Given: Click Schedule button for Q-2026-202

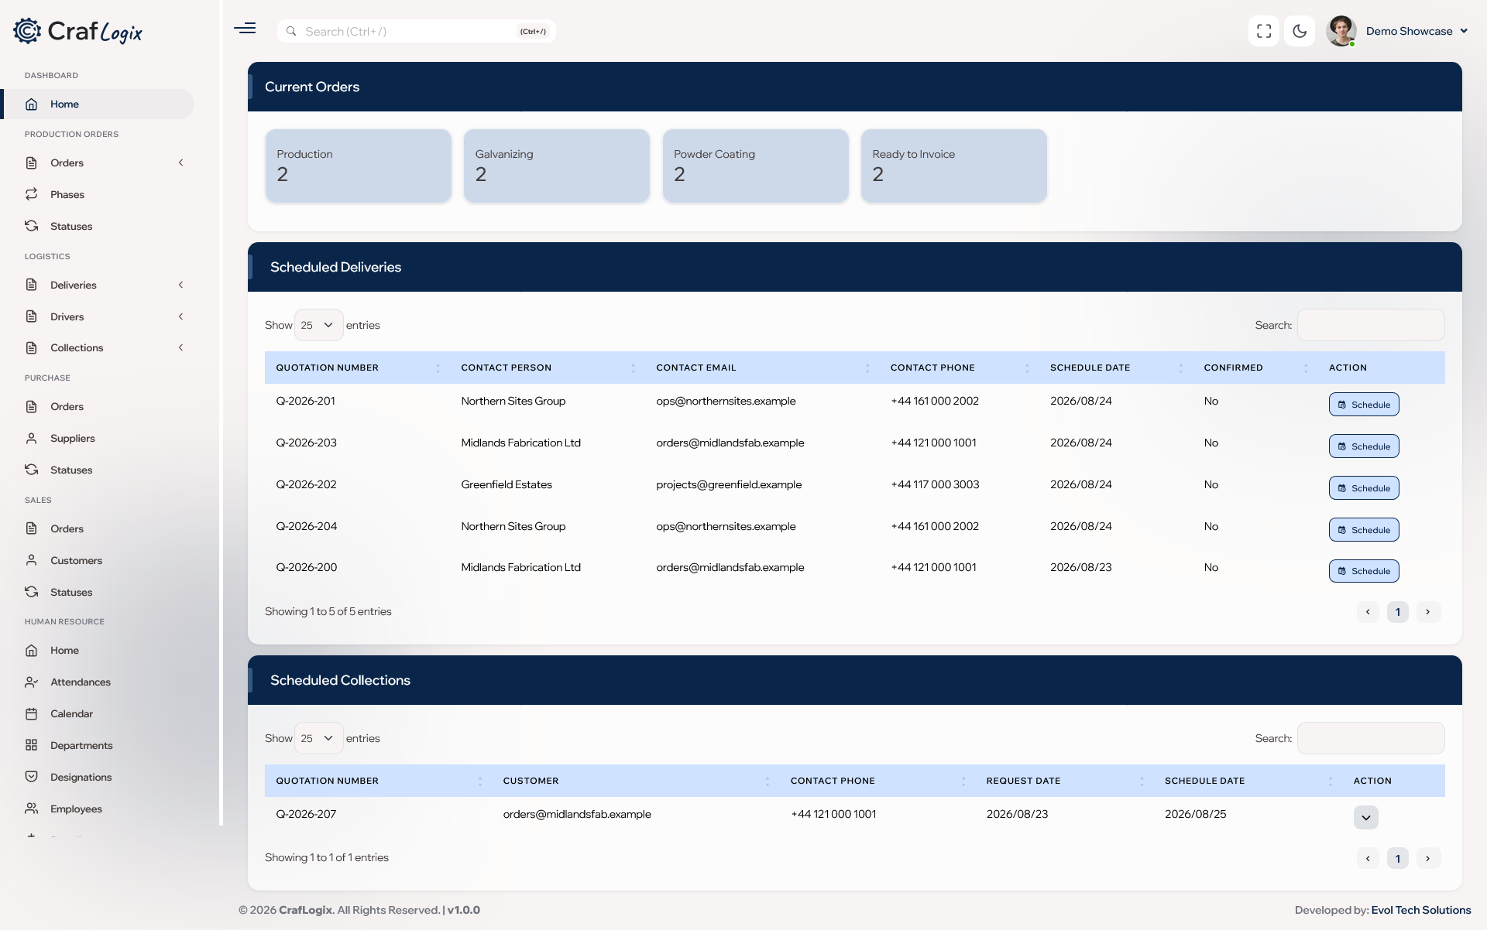Looking at the screenshot, I should 1364,488.
